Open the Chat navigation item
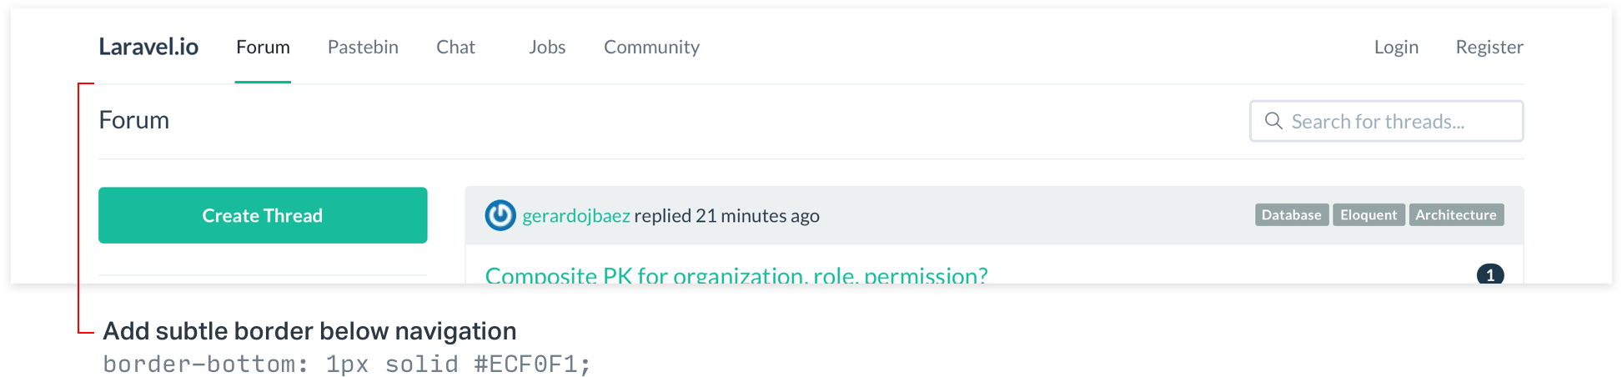 click(455, 47)
